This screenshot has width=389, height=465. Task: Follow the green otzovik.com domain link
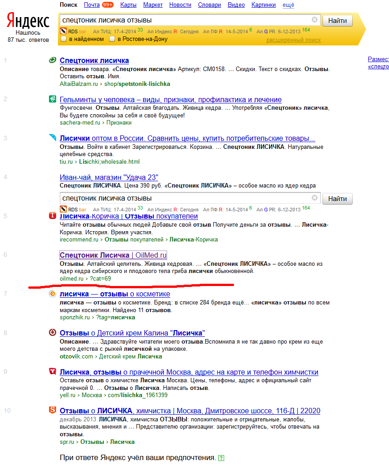tap(76, 356)
